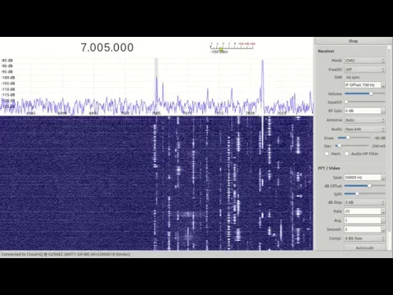
Task: Click the Avg. field showing 1
Action: [x=363, y=220]
